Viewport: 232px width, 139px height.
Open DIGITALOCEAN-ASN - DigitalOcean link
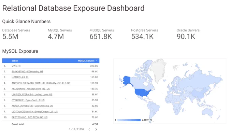[34, 112]
